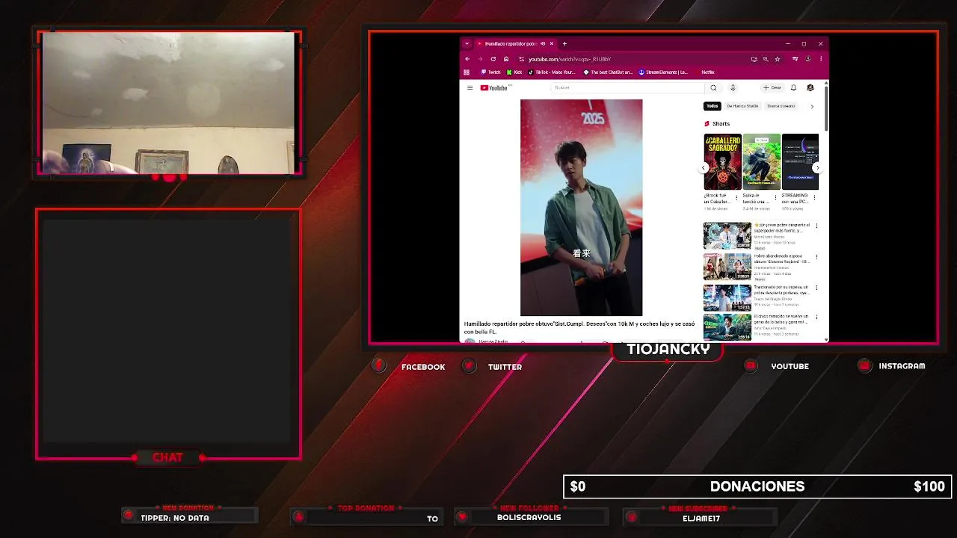The height and width of the screenshot is (538, 957).
Task: Mute the Humillado repartidor tab audio
Action: 543,43
